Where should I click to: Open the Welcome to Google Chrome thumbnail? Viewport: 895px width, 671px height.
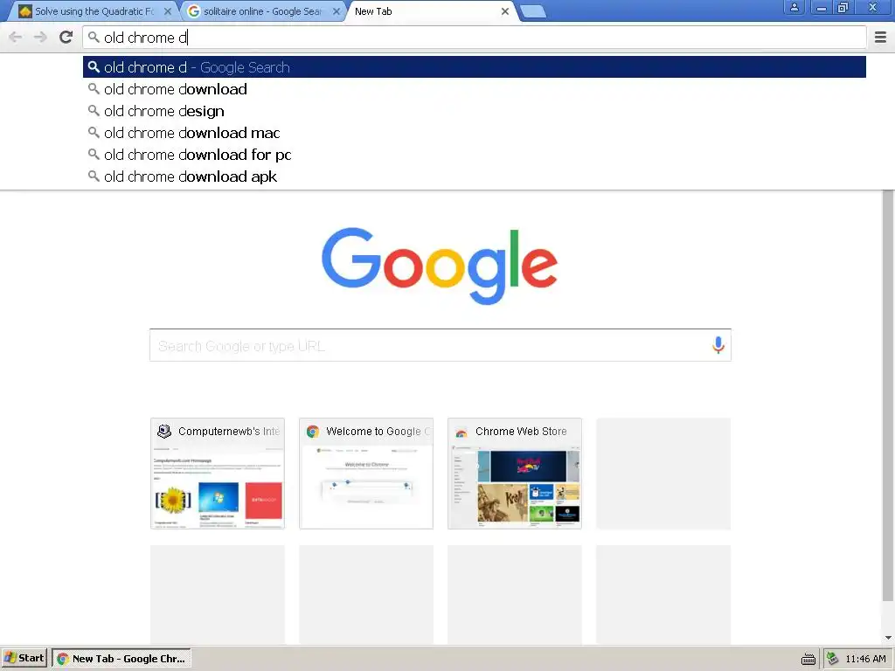(366, 474)
